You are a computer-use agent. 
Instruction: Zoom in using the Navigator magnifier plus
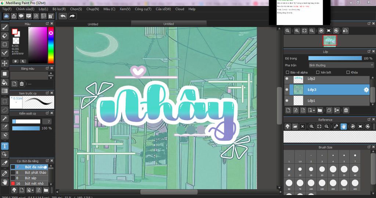click(x=297, y=31)
